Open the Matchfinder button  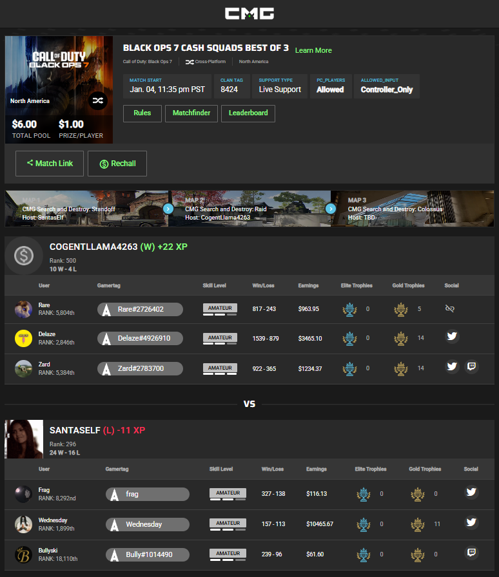pyautogui.click(x=191, y=113)
